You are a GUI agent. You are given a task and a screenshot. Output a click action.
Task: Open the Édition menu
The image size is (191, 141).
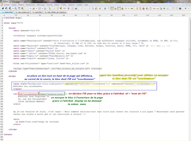(21, 5)
